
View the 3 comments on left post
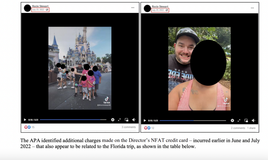click(x=129, y=127)
